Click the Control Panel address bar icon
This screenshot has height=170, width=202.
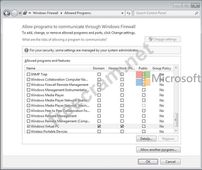(x=25, y=13)
